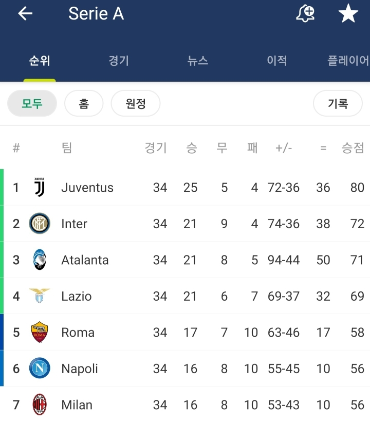Screen dimensions: 370x422
Task: Tap the Juventus club crest
Action: 40,188
